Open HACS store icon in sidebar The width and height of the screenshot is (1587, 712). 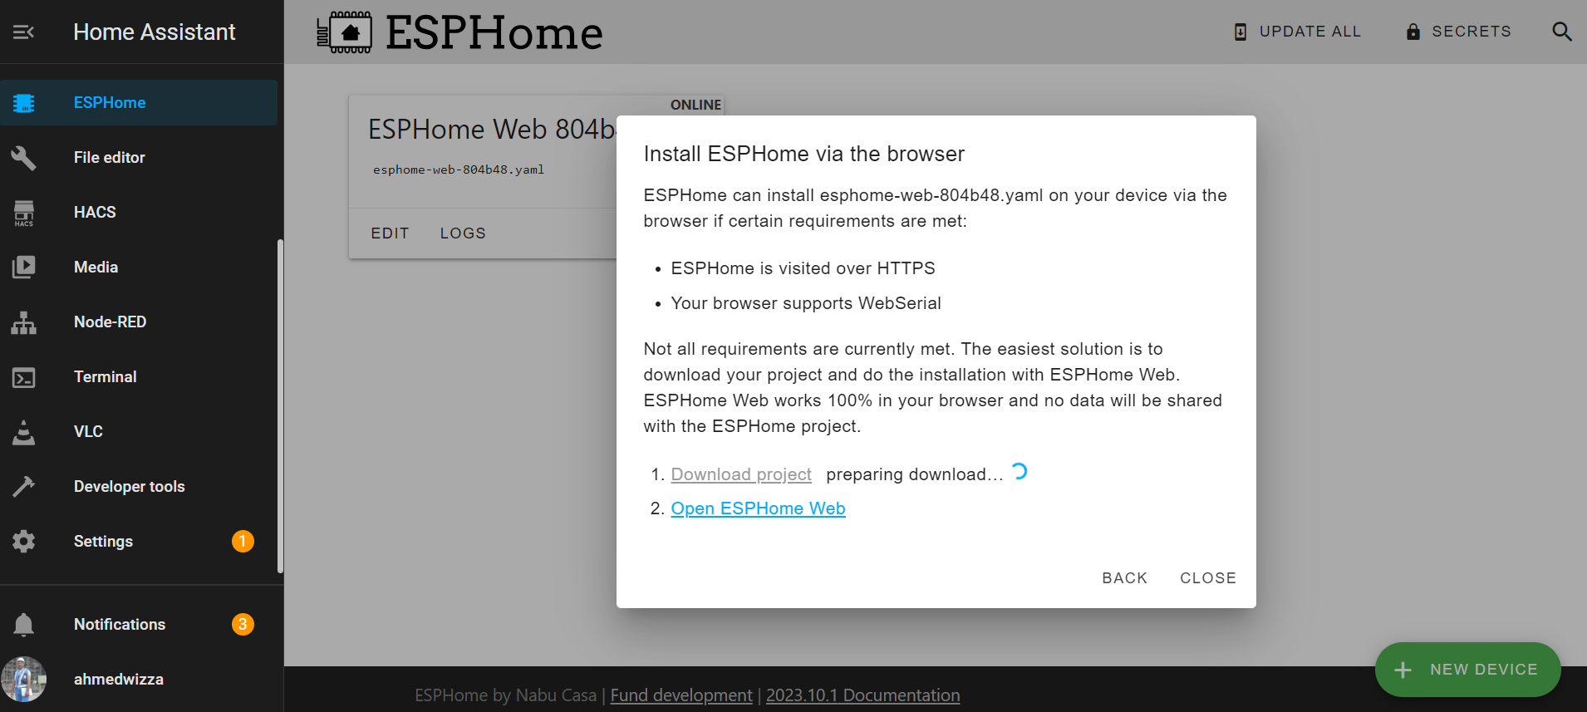coord(23,213)
